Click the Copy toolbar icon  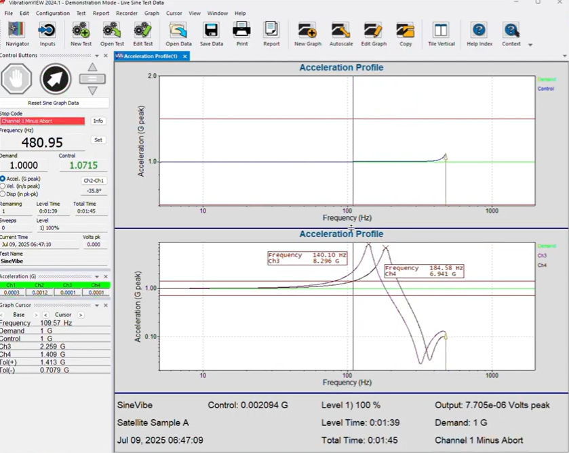pos(406,34)
